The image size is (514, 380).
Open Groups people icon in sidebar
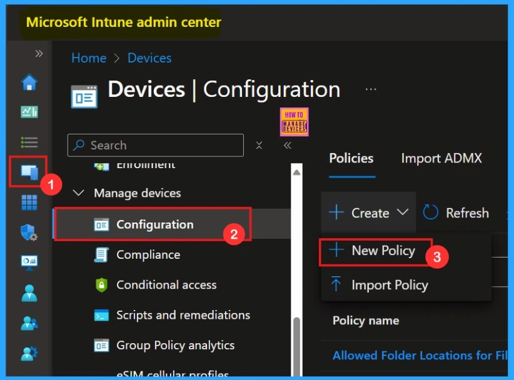tap(29, 323)
